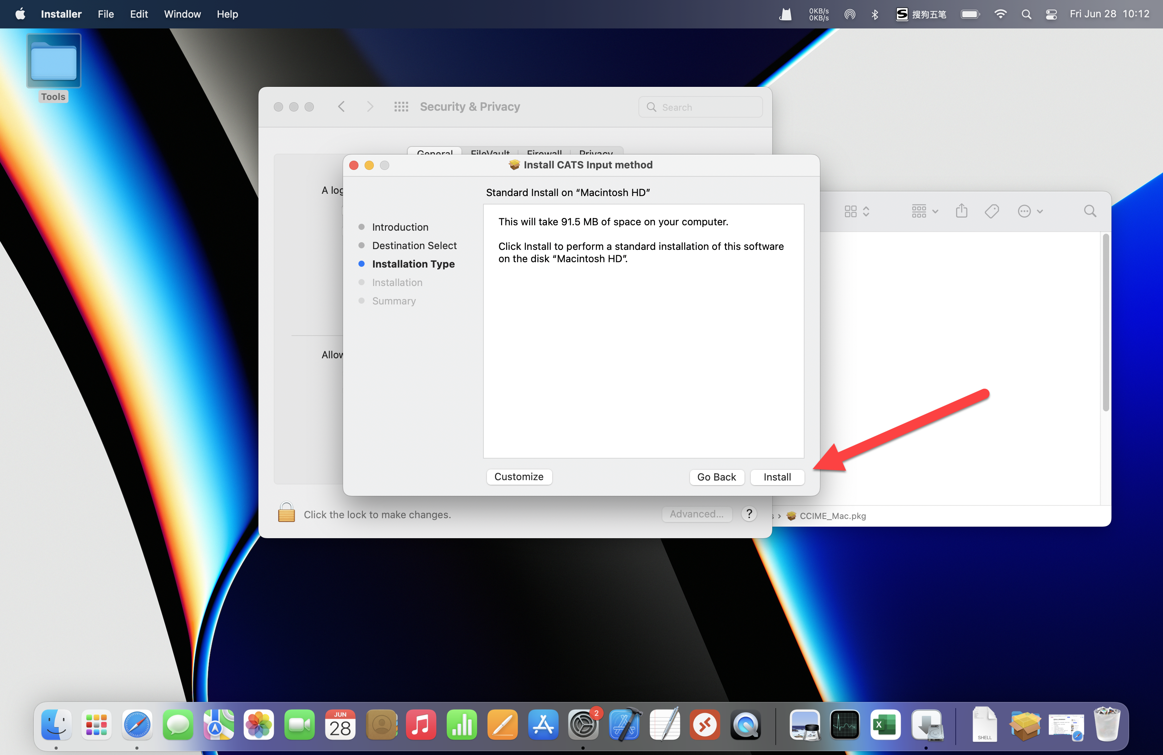1163x755 pixels.
Task: Click Spotlight search in menu bar
Action: coord(1026,14)
